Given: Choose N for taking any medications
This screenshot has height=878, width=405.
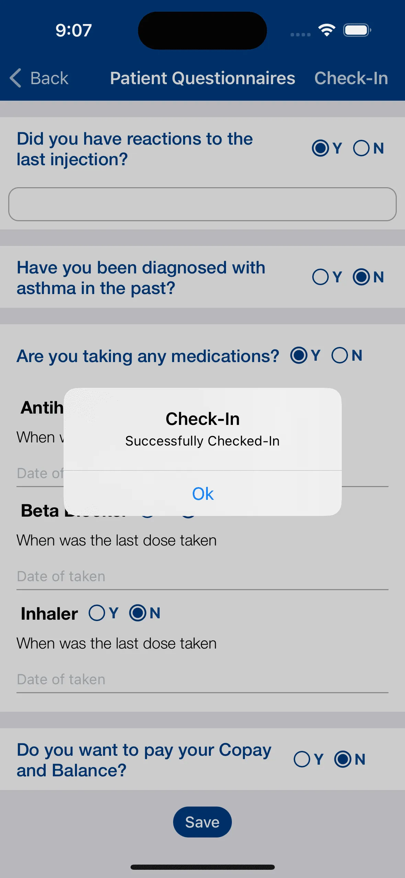Looking at the screenshot, I should click(x=340, y=356).
